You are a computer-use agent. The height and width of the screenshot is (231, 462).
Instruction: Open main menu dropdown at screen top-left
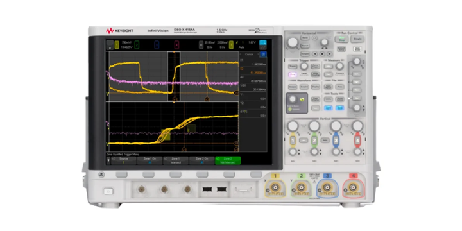pos(110,45)
